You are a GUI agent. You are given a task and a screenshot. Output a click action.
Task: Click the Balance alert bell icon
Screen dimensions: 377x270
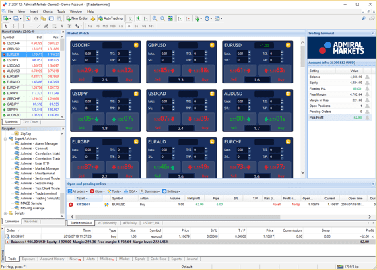pyautogui.click(x=367, y=77)
